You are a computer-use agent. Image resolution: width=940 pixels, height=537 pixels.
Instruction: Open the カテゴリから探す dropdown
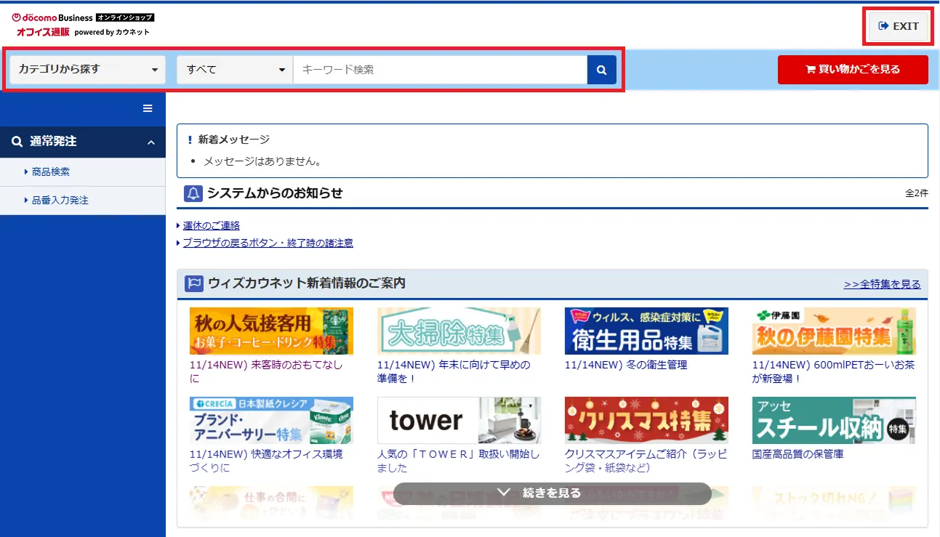pyautogui.click(x=88, y=70)
